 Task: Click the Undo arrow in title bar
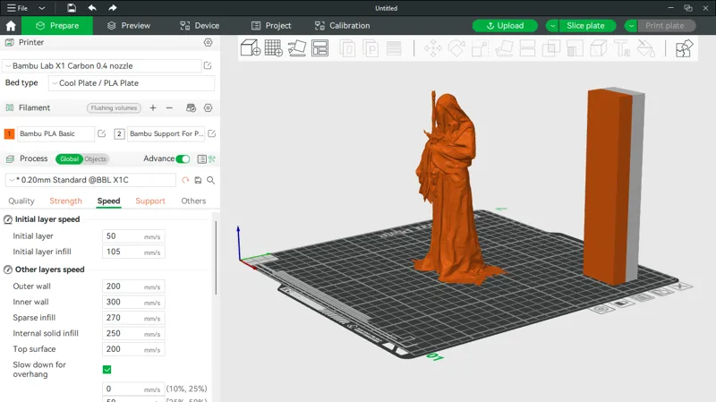coord(92,8)
